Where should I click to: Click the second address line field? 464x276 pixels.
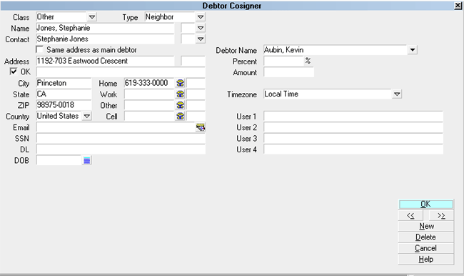121,72
